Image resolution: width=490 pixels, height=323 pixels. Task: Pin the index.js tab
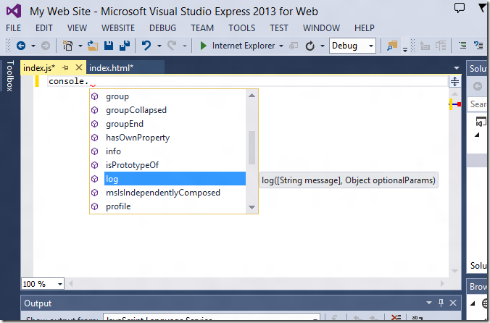tap(66, 67)
